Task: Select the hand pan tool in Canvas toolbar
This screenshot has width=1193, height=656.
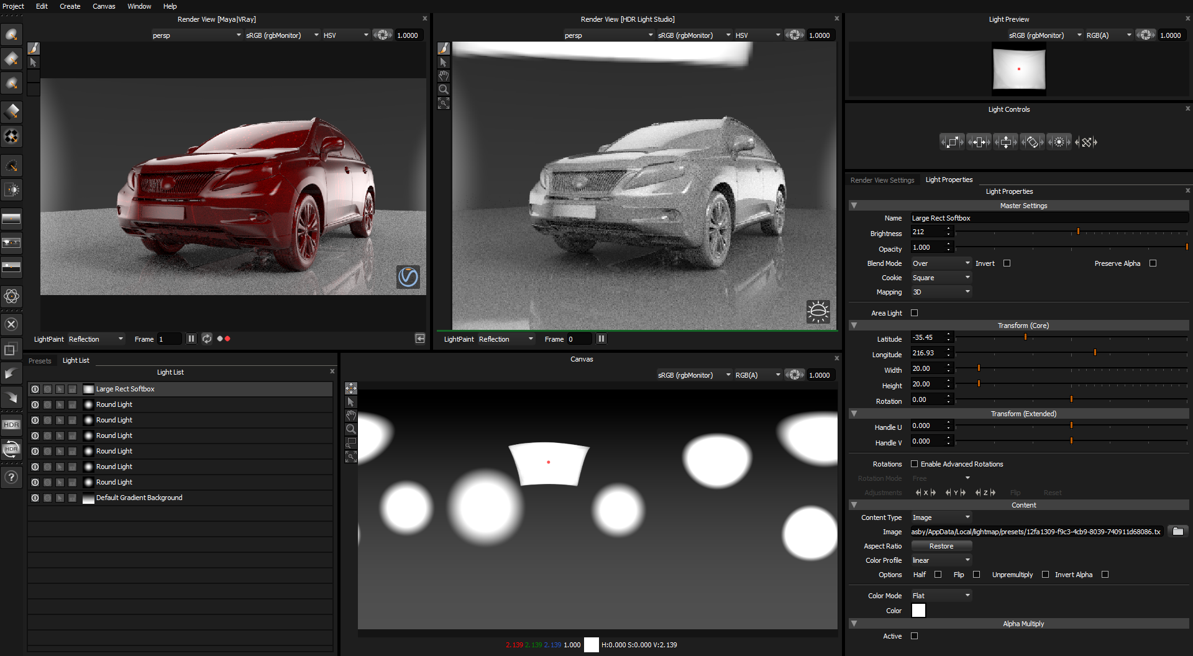Action: pyautogui.click(x=351, y=416)
